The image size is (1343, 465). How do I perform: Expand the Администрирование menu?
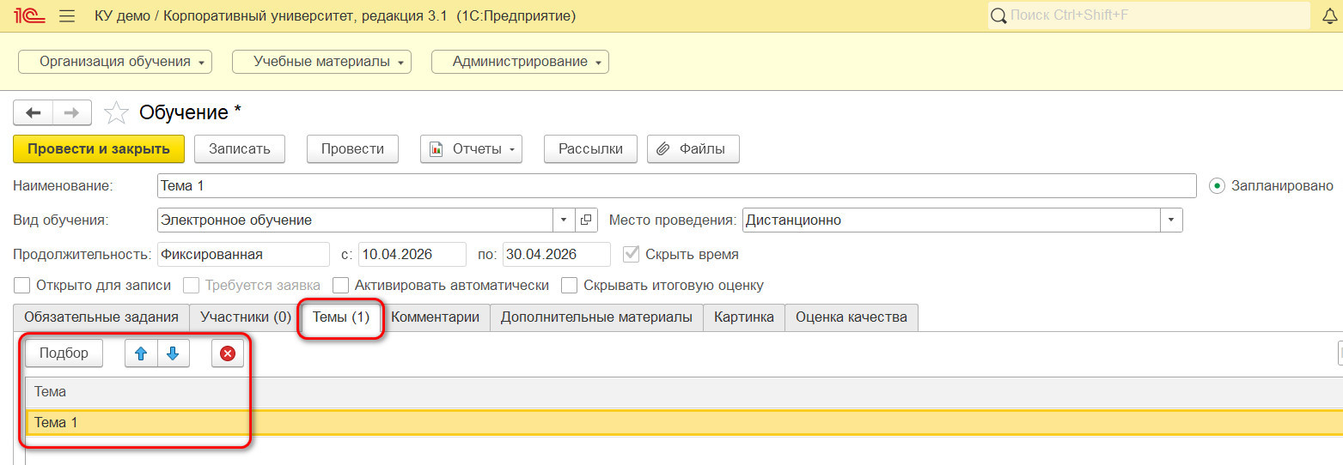[x=520, y=62]
